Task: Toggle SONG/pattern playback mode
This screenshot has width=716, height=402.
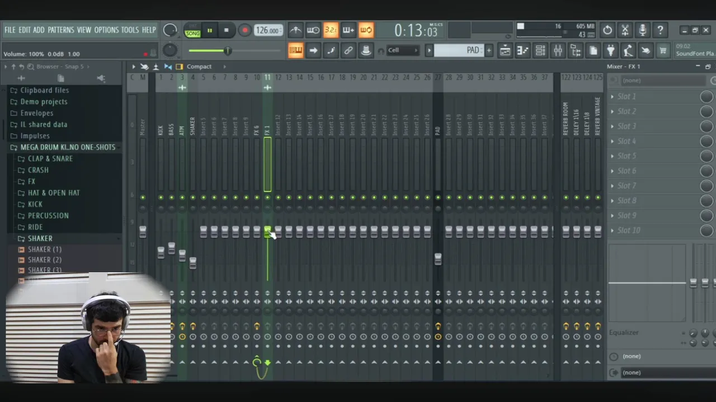Action: 192,31
